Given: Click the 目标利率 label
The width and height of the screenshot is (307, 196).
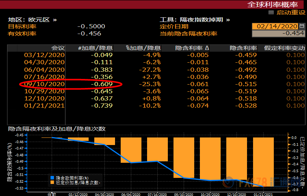Looking at the screenshot, I should [x=22, y=26].
